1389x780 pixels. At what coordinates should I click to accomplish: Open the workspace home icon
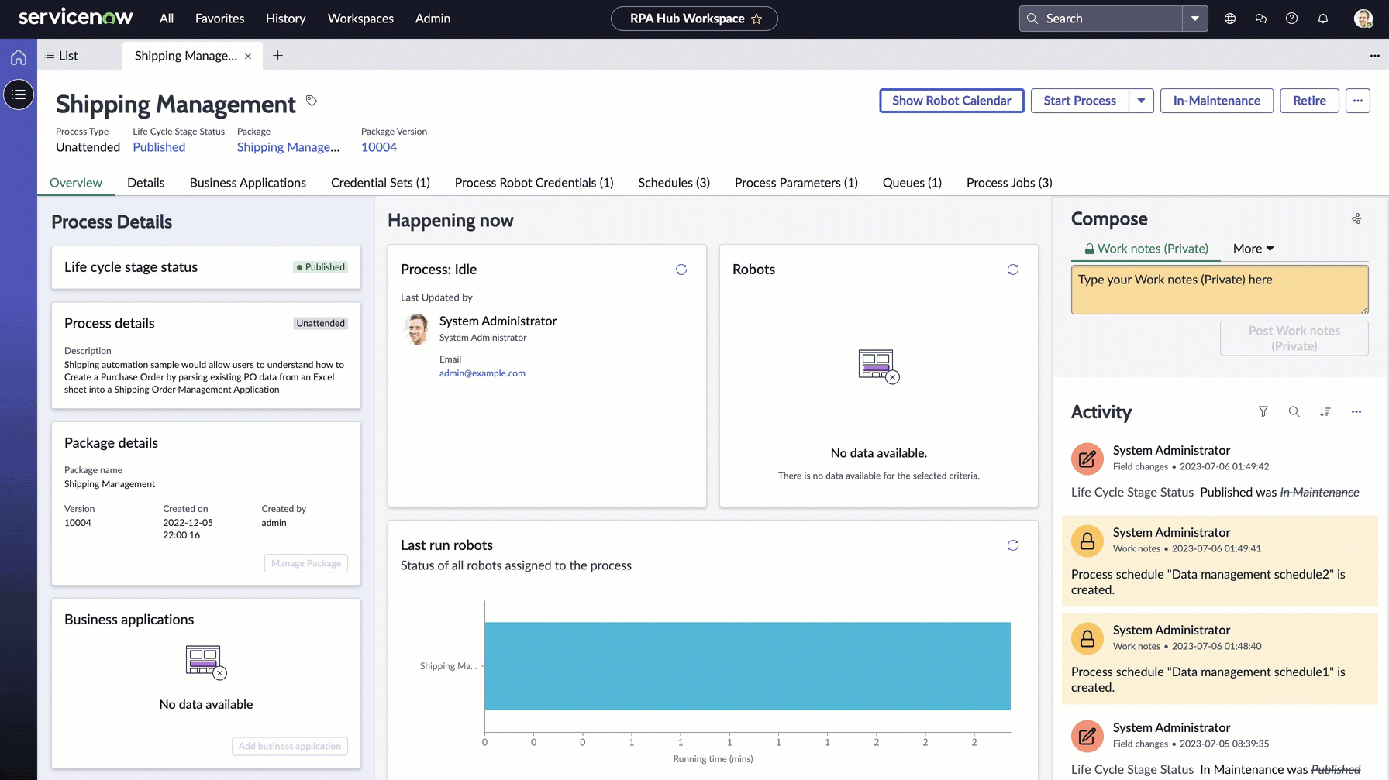coord(19,57)
